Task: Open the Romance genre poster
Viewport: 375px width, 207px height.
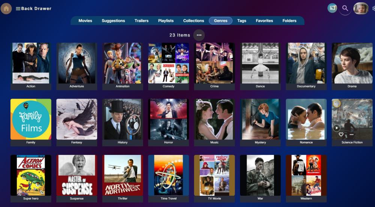Action: (x=306, y=119)
